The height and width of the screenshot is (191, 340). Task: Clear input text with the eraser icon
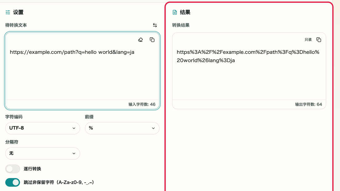click(x=140, y=40)
